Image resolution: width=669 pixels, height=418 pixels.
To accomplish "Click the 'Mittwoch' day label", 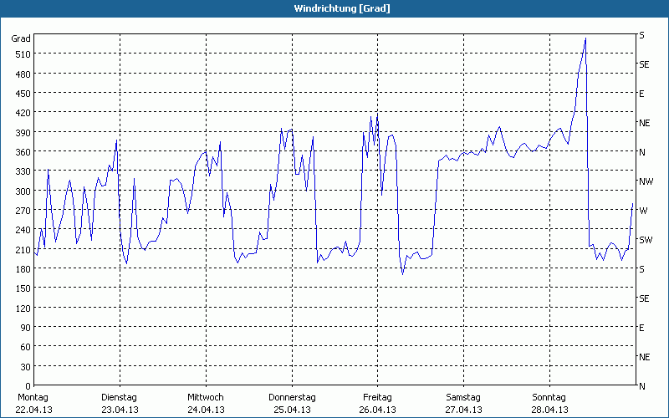I will (x=206, y=398).
